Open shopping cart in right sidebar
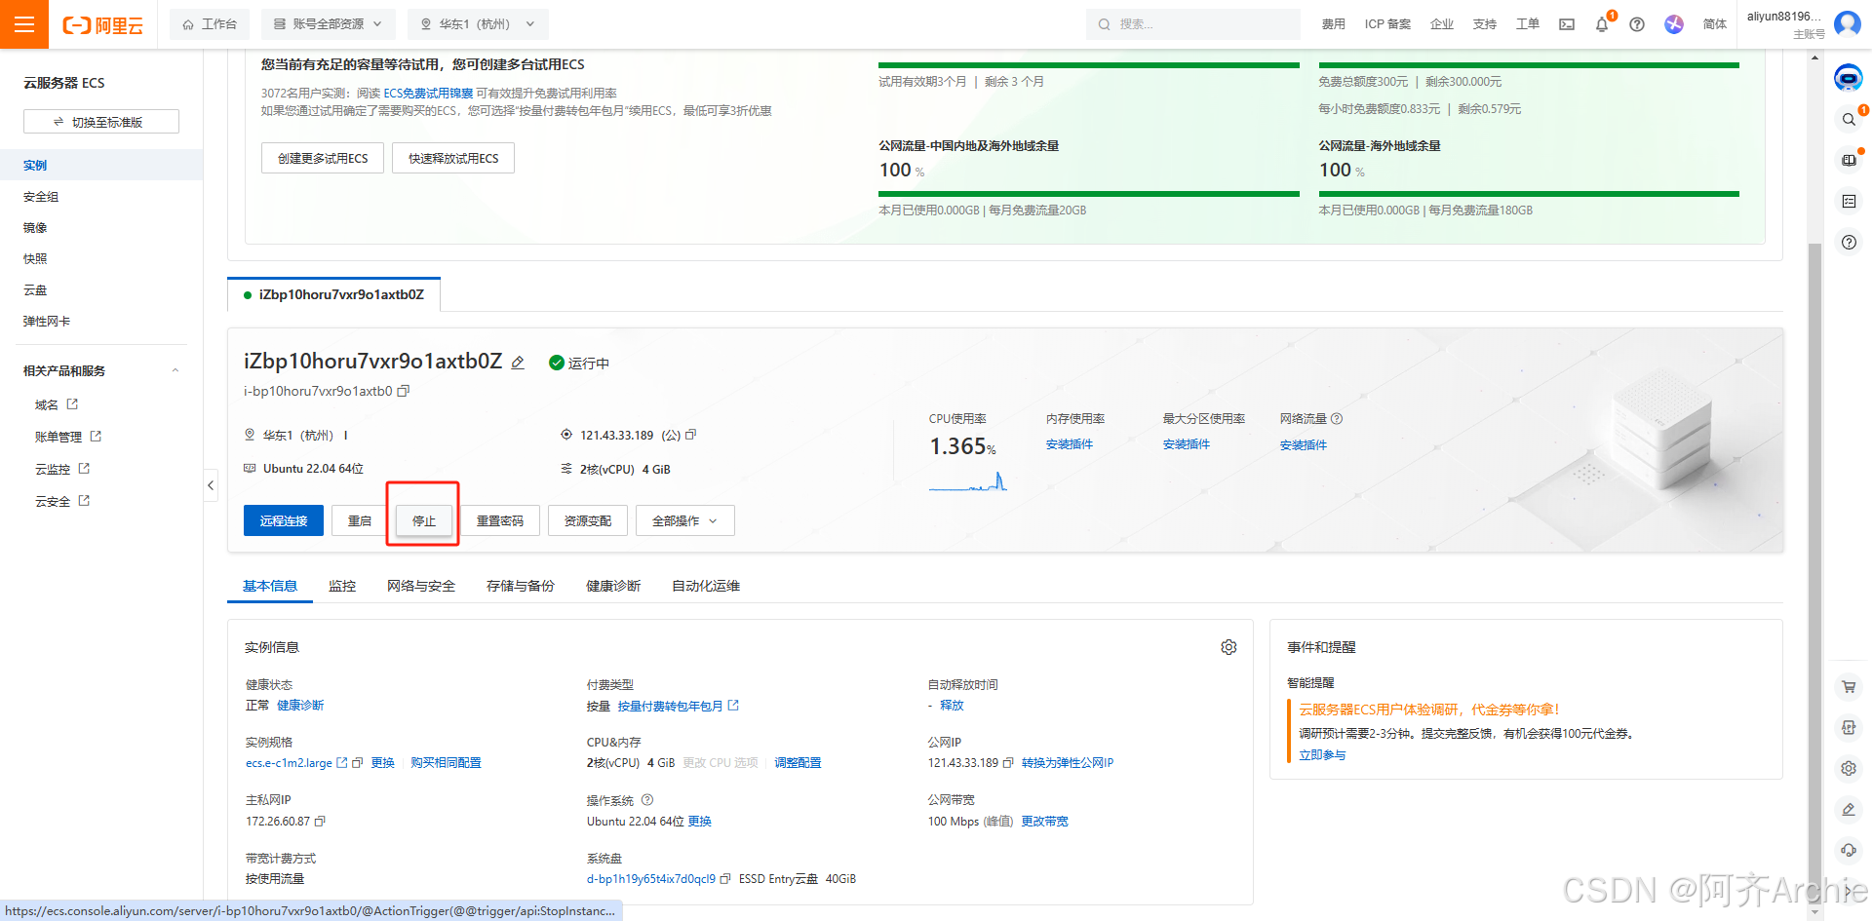This screenshot has width=1872, height=921. pyautogui.click(x=1849, y=687)
